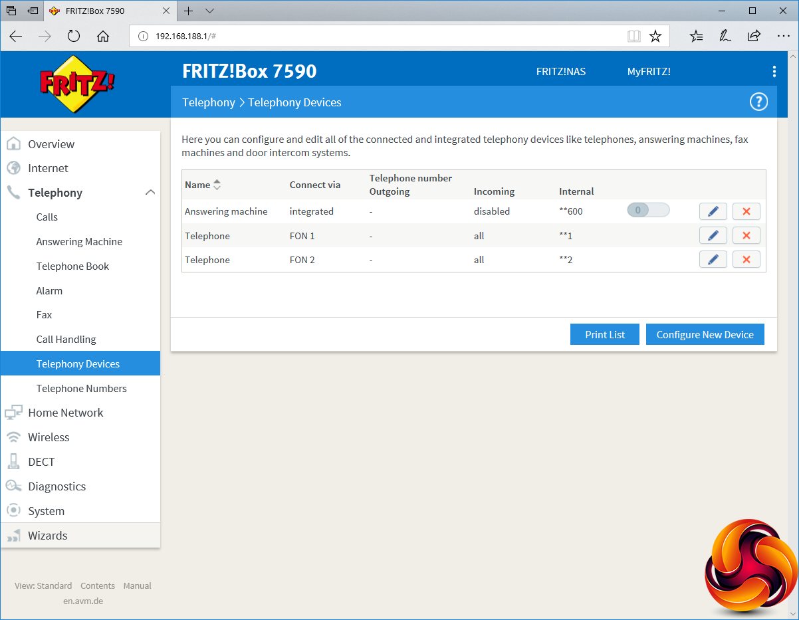The image size is (799, 620).
Task: Switch view via View: Standard link
Action: (x=43, y=585)
